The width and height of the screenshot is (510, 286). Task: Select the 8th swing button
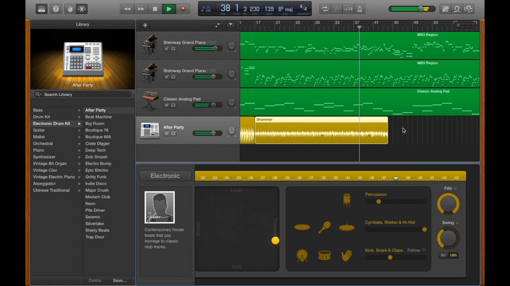443,255
